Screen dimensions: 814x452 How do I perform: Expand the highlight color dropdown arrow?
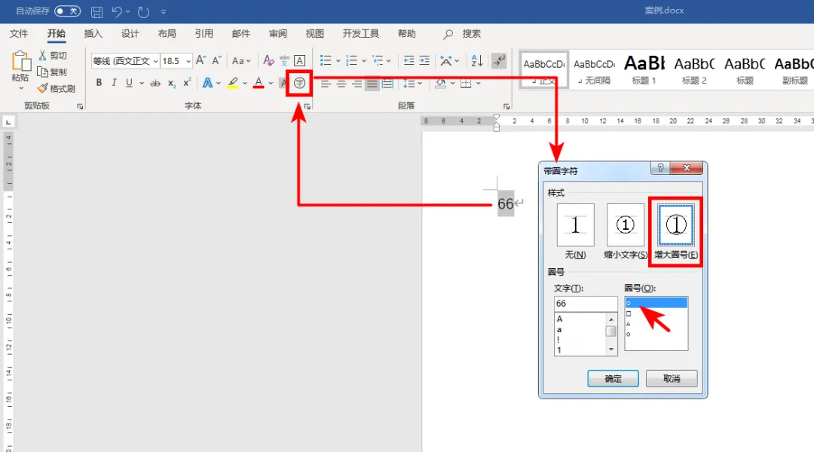coord(245,83)
